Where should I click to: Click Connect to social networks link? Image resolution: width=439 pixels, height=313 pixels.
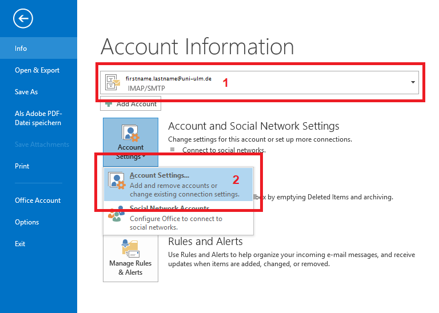tap(224, 150)
